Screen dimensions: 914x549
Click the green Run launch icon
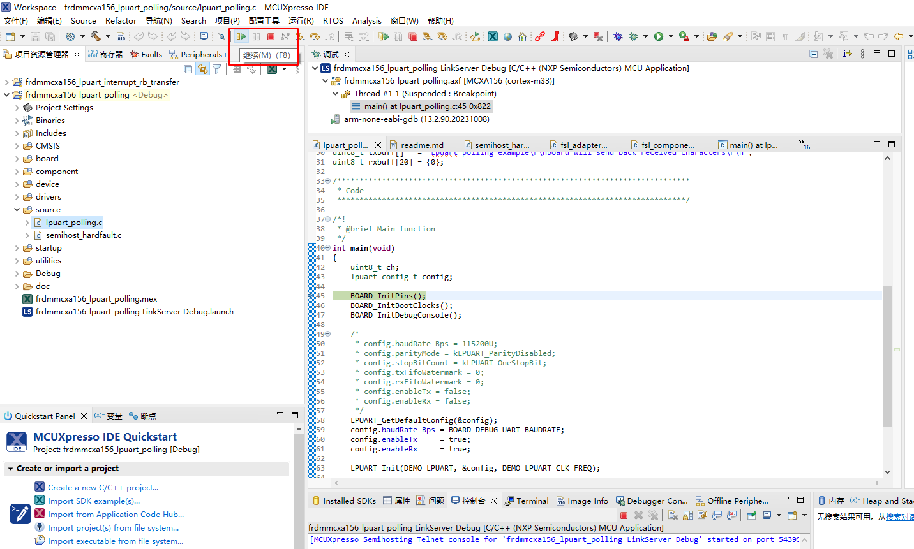pyautogui.click(x=659, y=36)
